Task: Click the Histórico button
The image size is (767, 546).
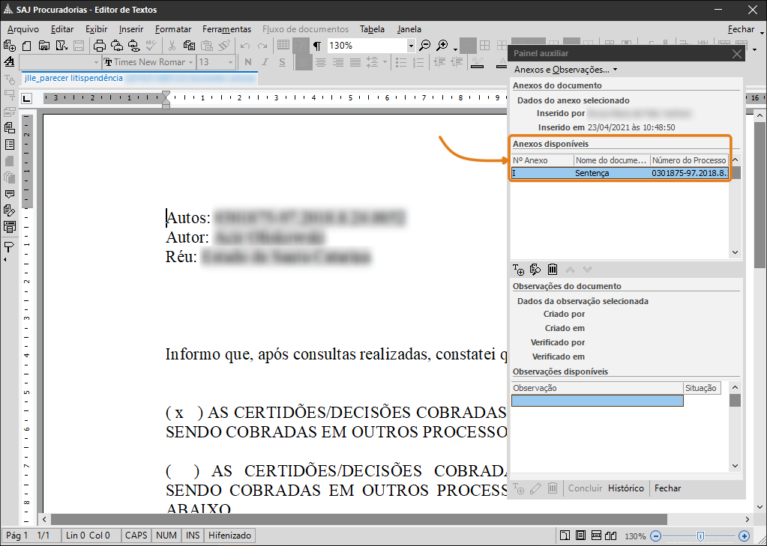Action: click(x=625, y=488)
